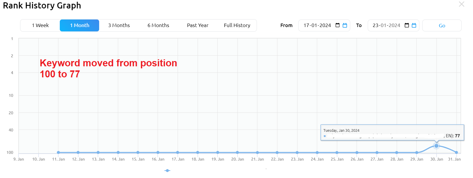Viewport: 473px width, 178px height.
Task: Edit the To date 23-01-2024 field
Action: click(x=393, y=25)
